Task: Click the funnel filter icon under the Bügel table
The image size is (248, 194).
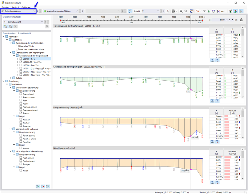Action: click(217, 182)
